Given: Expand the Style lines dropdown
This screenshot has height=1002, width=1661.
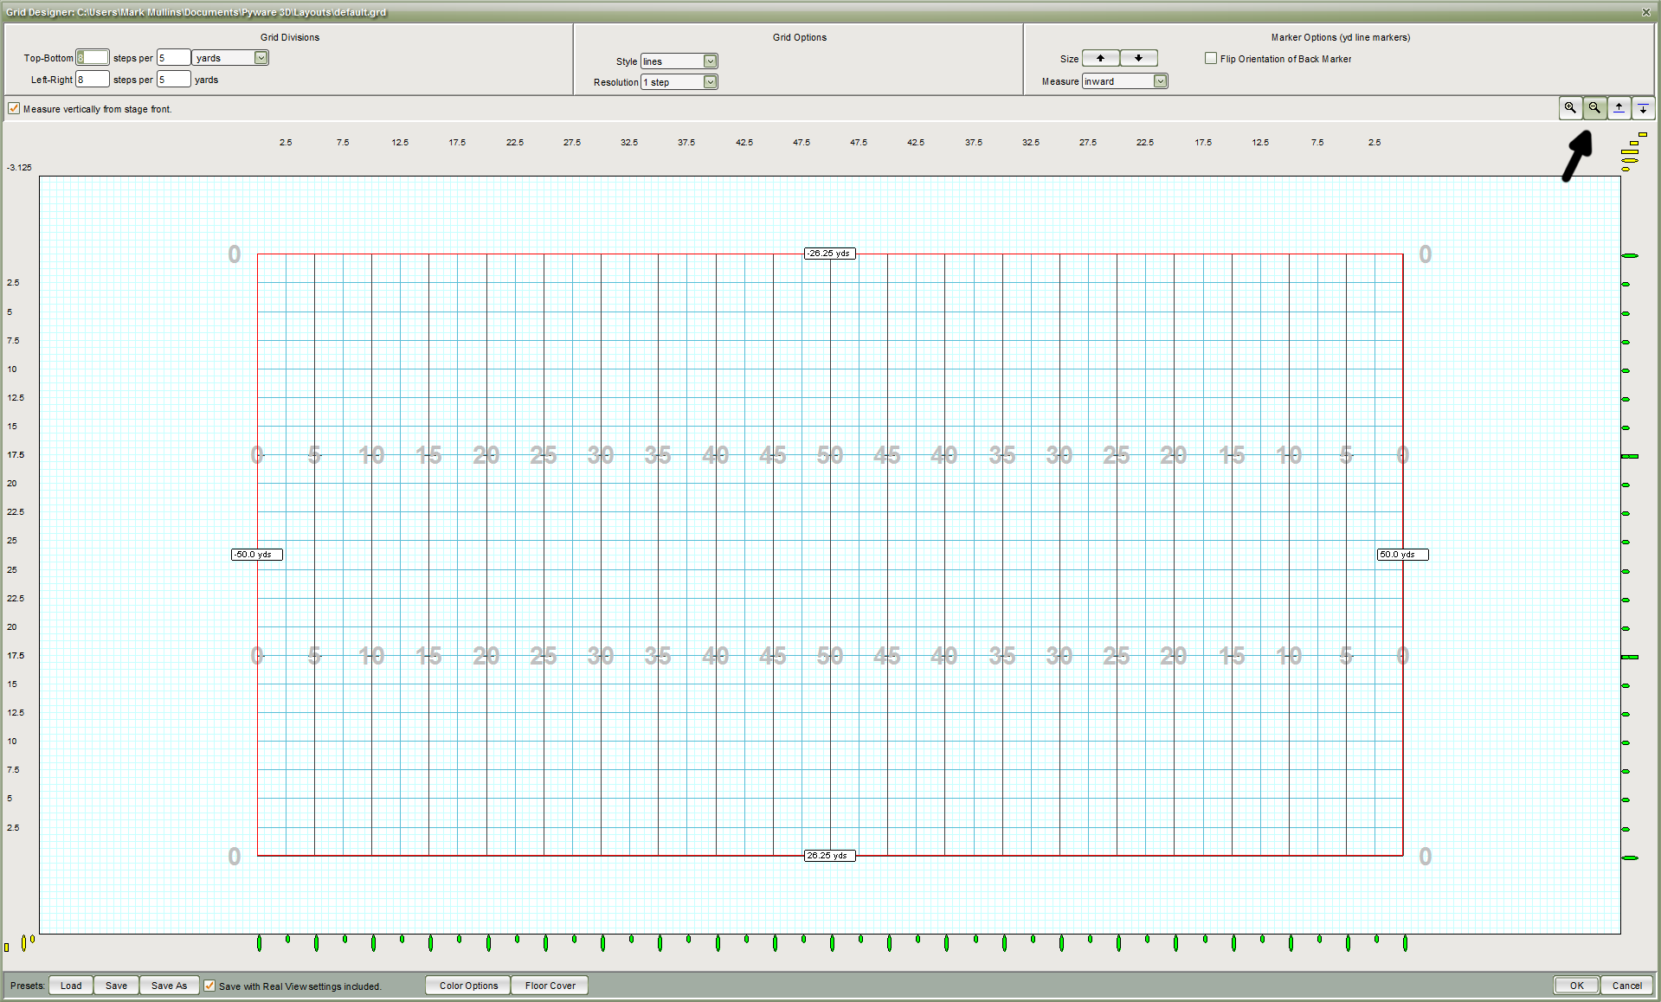Looking at the screenshot, I should point(710,61).
